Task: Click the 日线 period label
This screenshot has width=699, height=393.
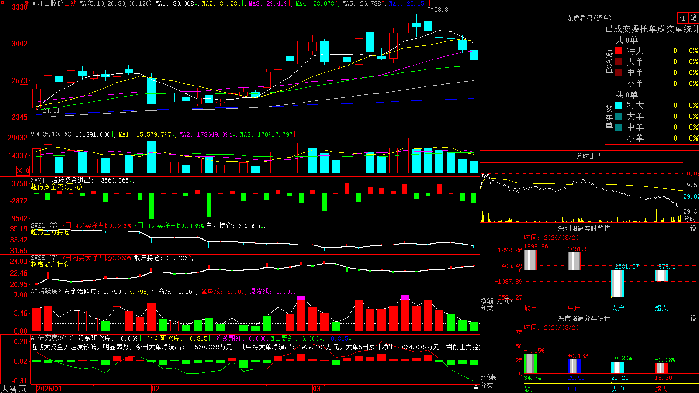Action: [70, 3]
